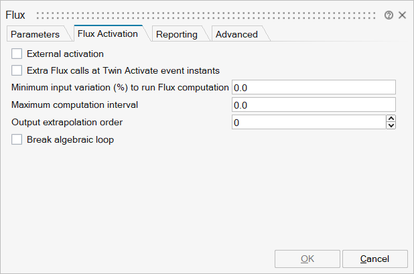Click inside Output extrapolation order field
The height and width of the screenshot is (274, 414).
pyautogui.click(x=308, y=122)
